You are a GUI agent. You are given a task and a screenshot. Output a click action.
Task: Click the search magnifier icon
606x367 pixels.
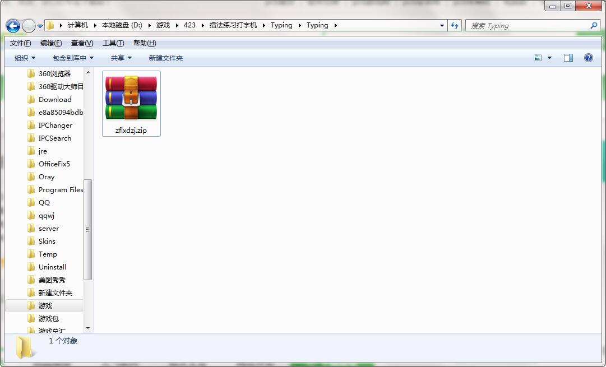click(594, 26)
